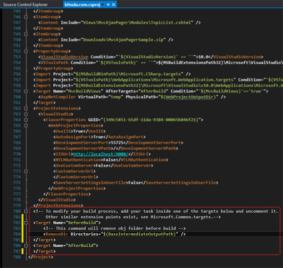Click Microsoft.CSharp.targets import on line 756

129,74
